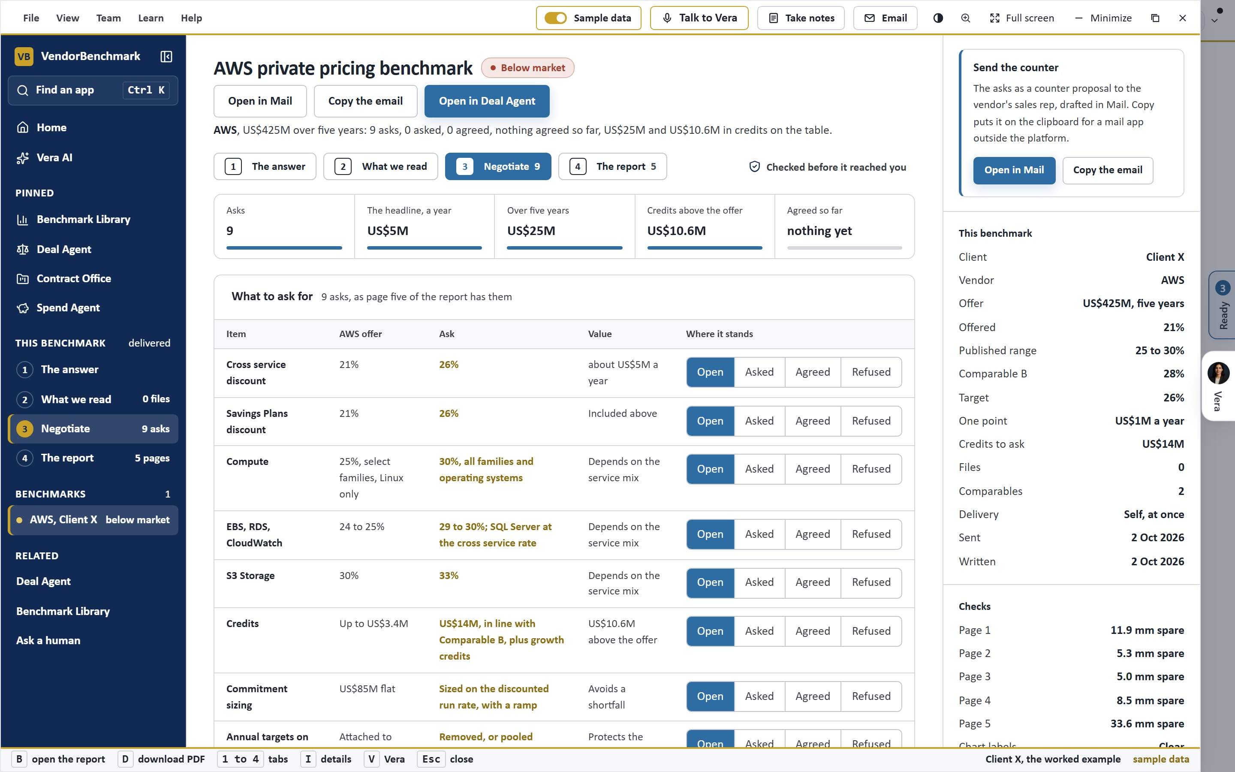Click Talk to Vera microphone button

tap(699, 18)
